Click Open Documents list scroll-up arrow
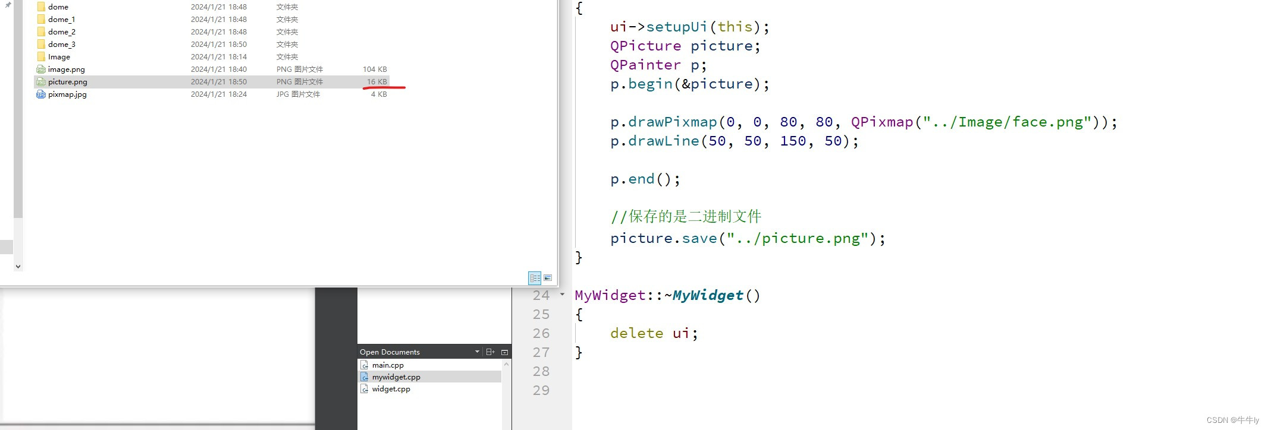 coord(506,364)
